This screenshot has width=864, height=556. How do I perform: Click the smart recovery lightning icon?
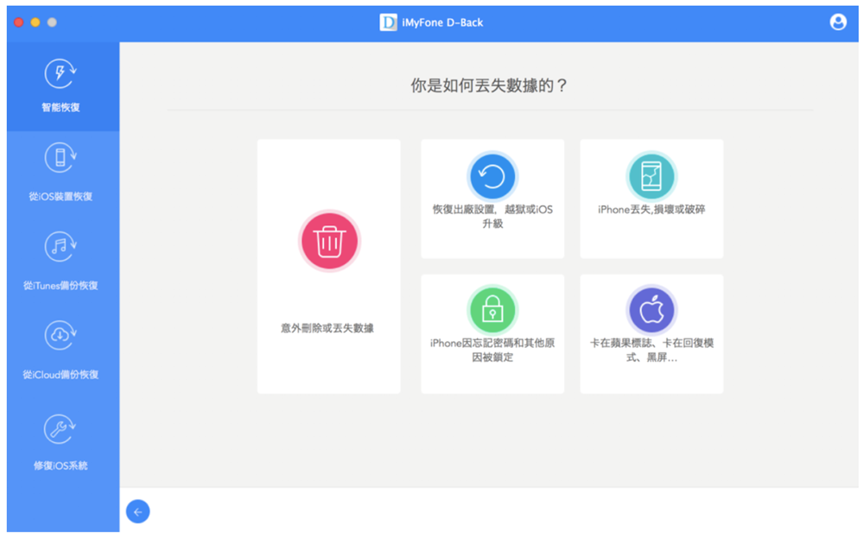(60, 74)
